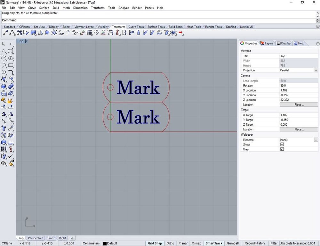This screenshot has width=320, height=246.
Task: Switch to the Solid Tools toolbar tab
Action: pos(175,27)
